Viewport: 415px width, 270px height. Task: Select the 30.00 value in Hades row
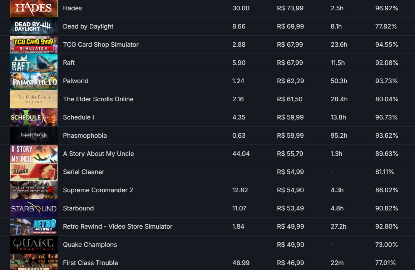tap(241, 8)
